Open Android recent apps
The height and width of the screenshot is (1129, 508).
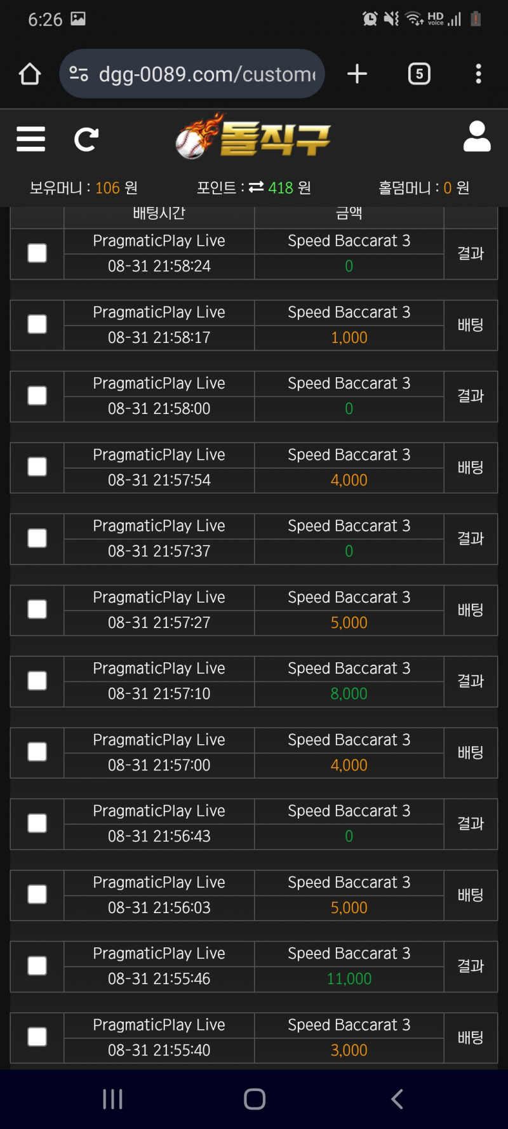click(x=112, y=1099)
